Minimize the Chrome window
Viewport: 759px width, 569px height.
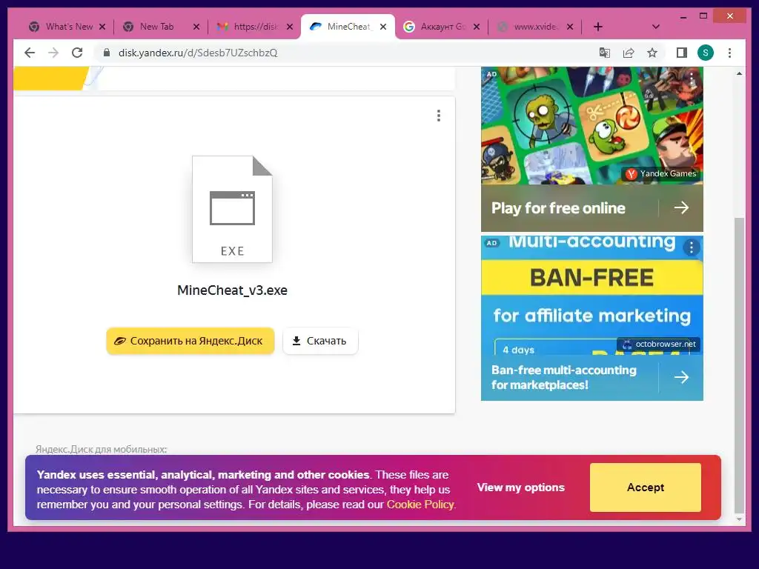[683, 16]
